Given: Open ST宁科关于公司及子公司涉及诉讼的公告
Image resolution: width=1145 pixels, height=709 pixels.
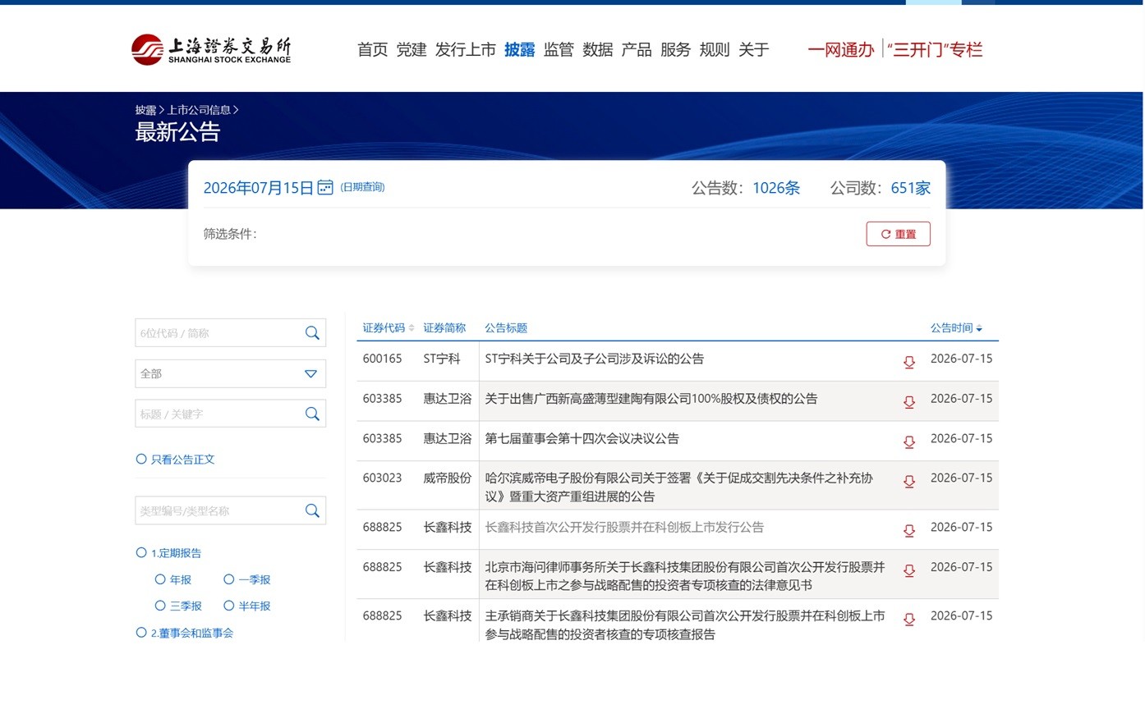Looking at the screenshot, I should click(x=595, y=359).
